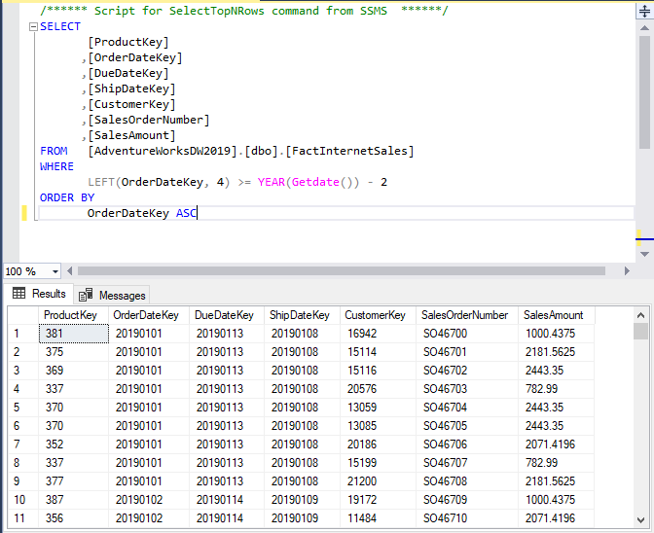
Task: Select the SalesOrderNumber column header
Action: coord(467,315)
